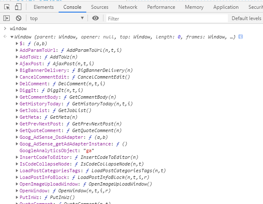Open the Default levels dropdown
Screen dimensions: 263x204
(246, 18)
